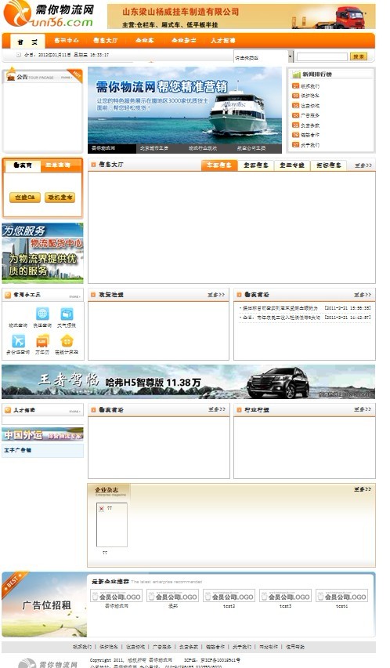This screenshot has width=390, height=668.
Task: Click the orange square icon beside 行业杂谈 panel title
Action: tap(239, 410)
